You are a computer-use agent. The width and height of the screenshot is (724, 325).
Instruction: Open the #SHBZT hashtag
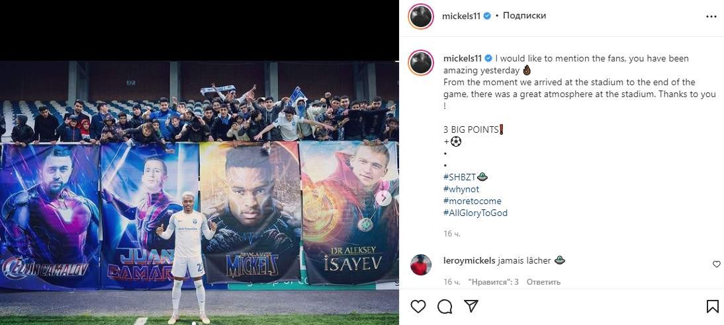coord(459,177)
